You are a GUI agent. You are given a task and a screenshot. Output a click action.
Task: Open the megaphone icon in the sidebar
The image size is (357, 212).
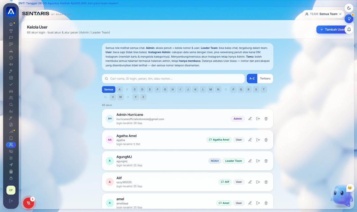click(11, 64)
